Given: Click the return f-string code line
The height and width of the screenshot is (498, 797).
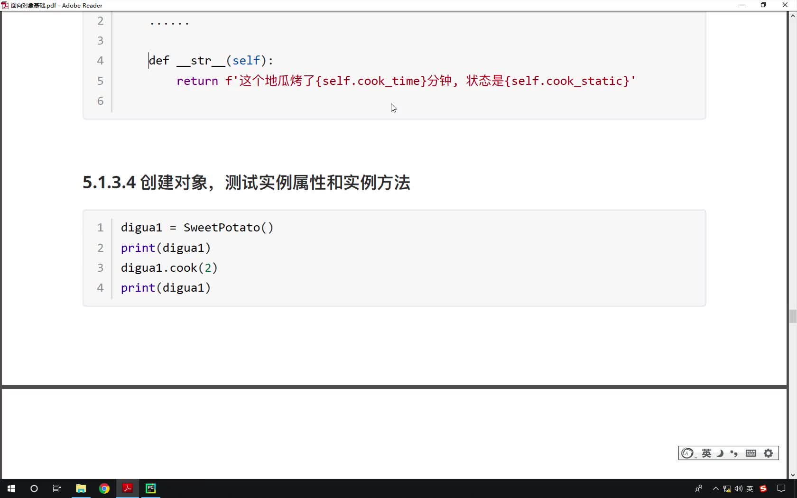Looking at the screenshot, I should pyautogui.click(x=406, y=81).
